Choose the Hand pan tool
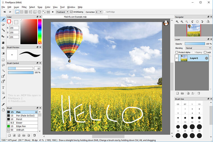The width and height of the screenshot is (213, 142). [3, 110]
